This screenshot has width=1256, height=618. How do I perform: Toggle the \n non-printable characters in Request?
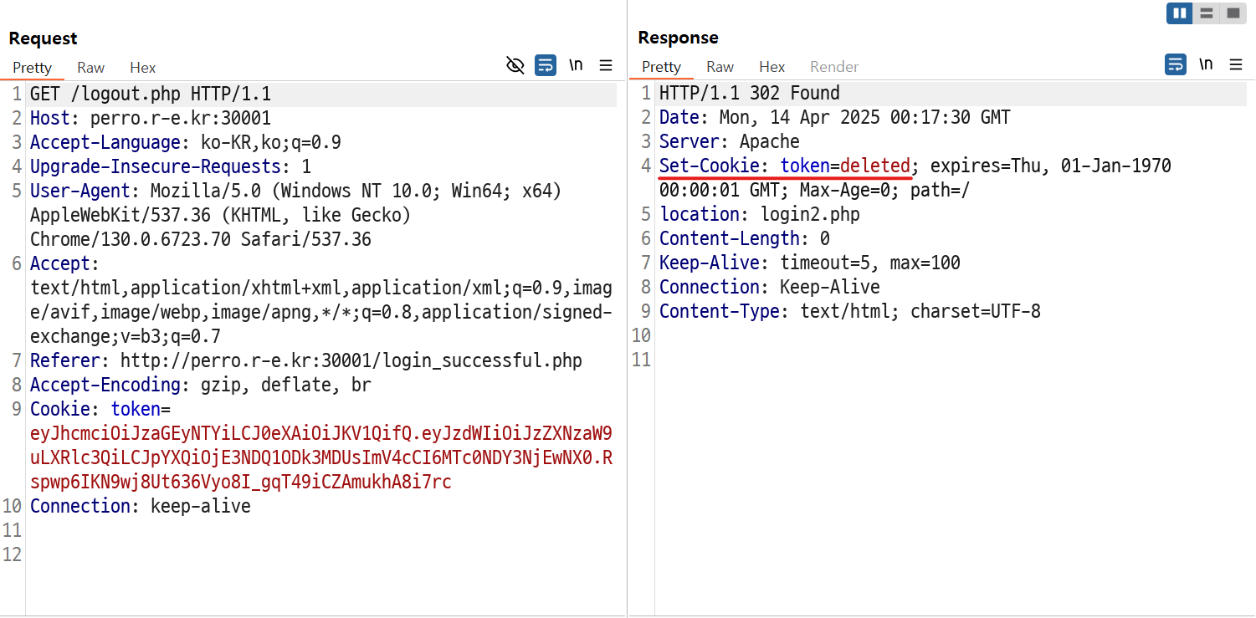pos(576,65)
